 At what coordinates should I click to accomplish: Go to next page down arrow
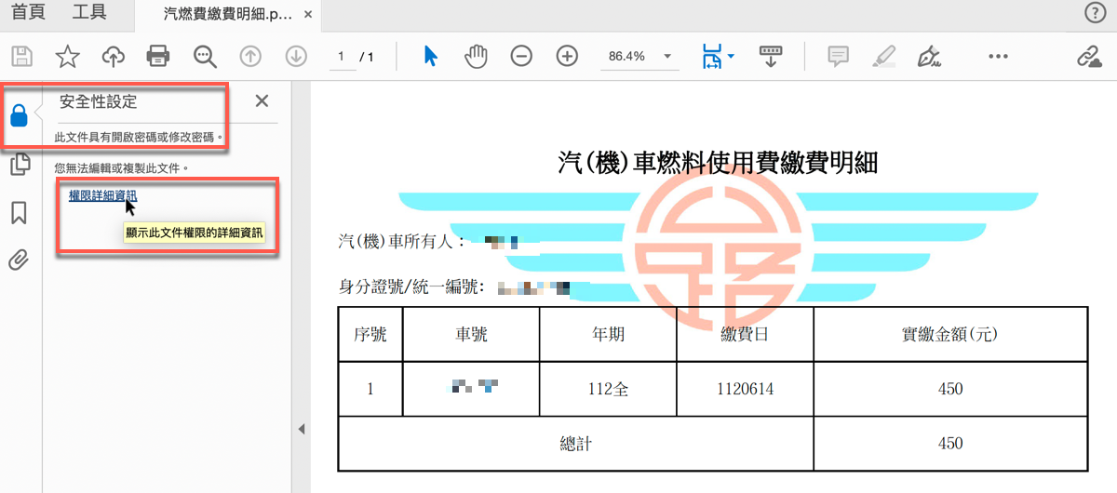(x=296, y=57)
